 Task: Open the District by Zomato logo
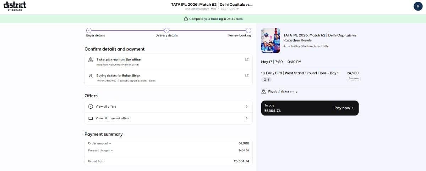click(x=15, y=6)
